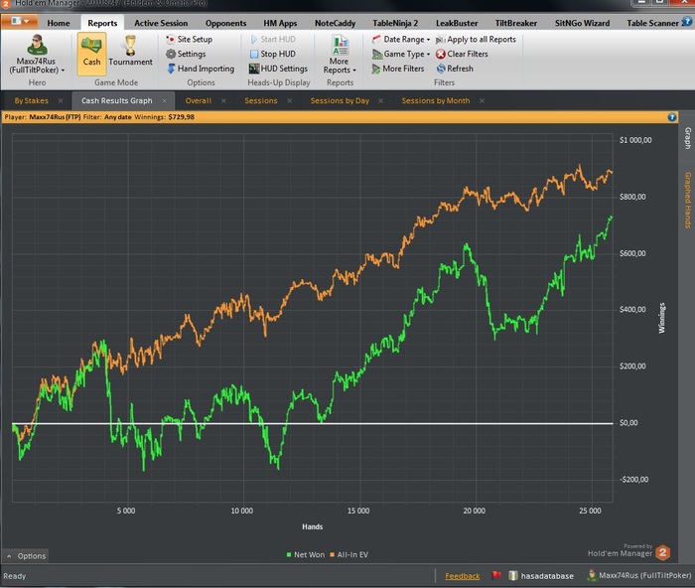Click the Maxx74Rus hero avatar icon
The width and height of the screenshot is (695, 588).
point(37,45)
